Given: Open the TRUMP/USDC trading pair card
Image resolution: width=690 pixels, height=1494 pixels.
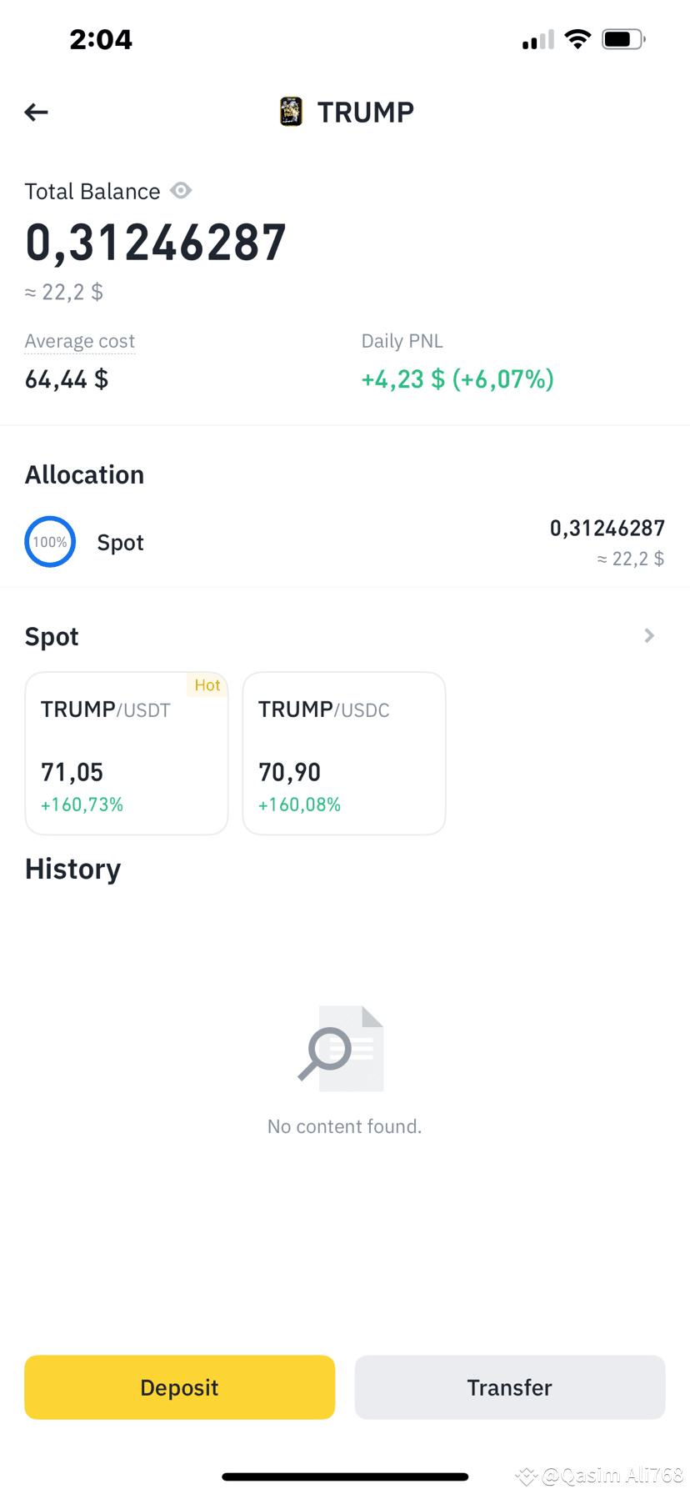Looking at the screenshot, I should [344, 754].
